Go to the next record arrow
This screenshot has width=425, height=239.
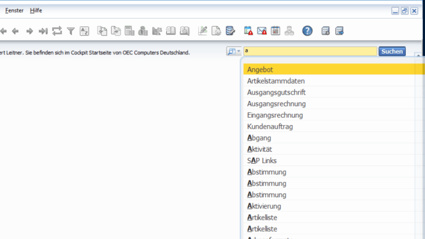pos(29,31)
